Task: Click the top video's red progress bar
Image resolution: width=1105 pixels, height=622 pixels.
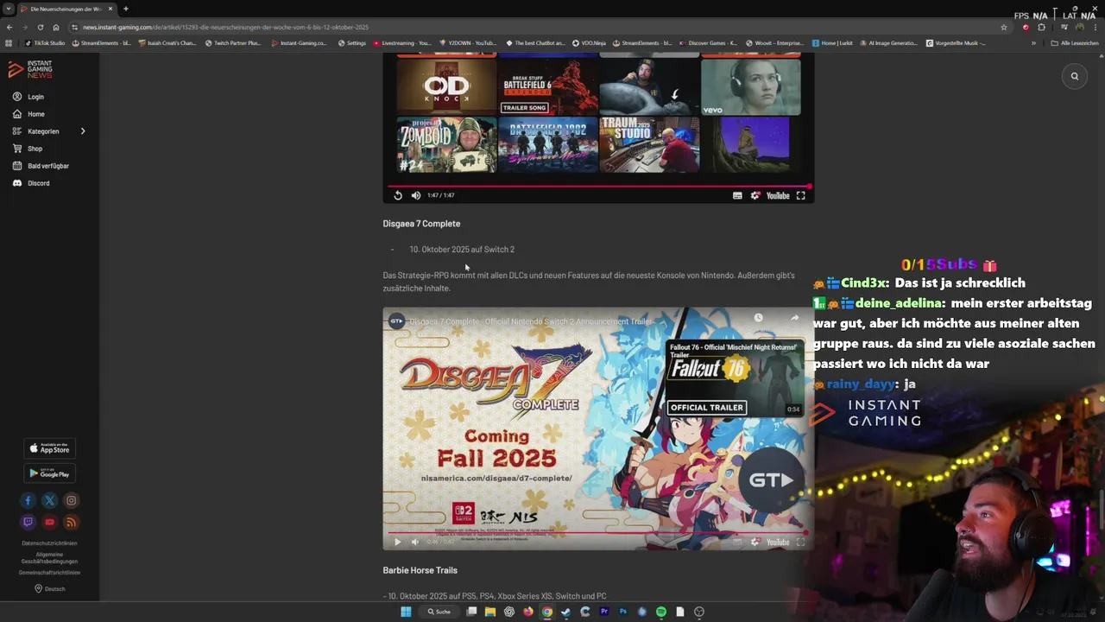Action: (x=598, y=186)
